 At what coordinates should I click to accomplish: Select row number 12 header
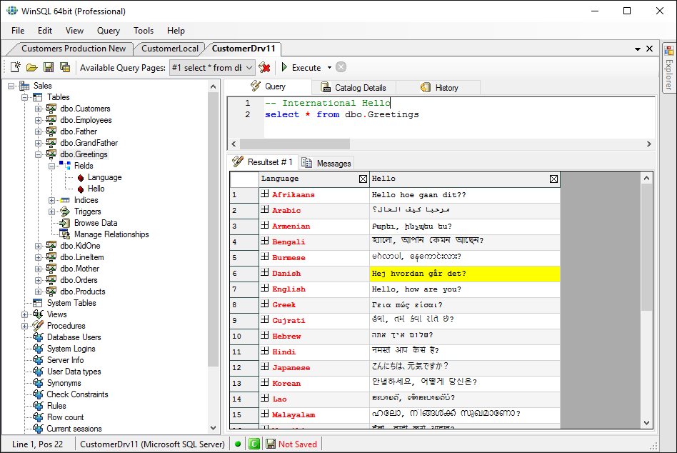coord(244,367)
